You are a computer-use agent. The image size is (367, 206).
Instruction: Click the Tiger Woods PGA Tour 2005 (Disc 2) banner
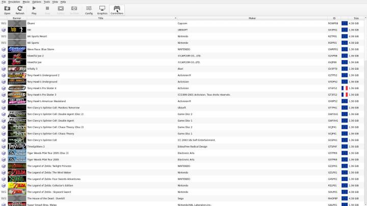pos(17,153)
